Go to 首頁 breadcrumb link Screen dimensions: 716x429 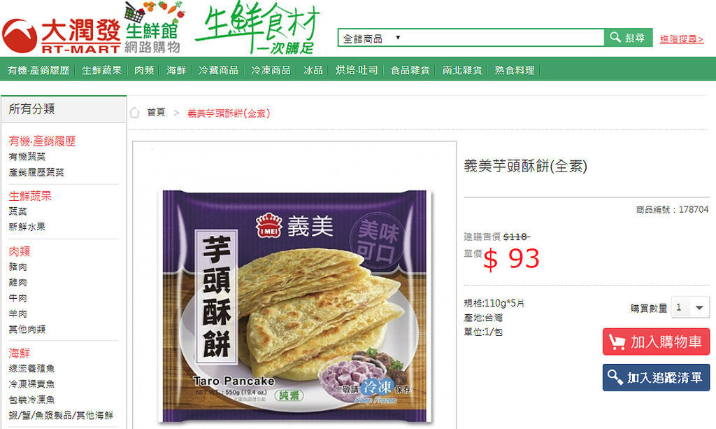(156, 113)
